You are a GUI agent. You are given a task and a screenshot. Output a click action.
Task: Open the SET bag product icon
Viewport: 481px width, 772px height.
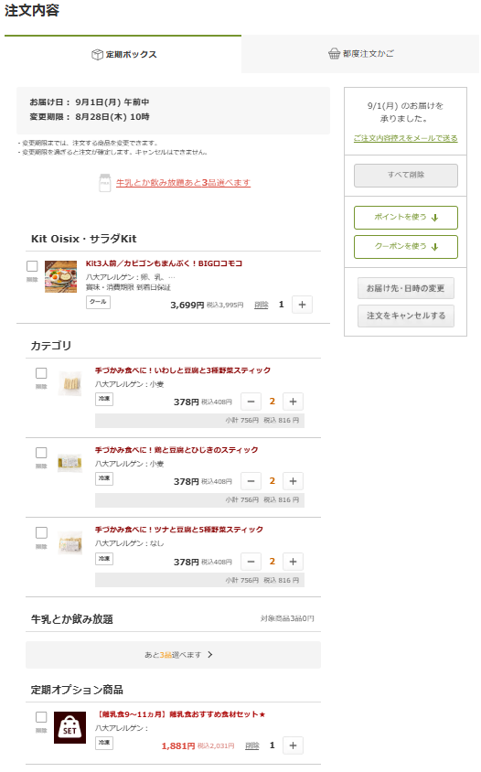coord(69,728)
